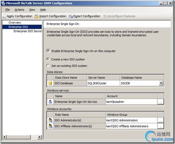Click the Account column header
This screenshot has width=175, height=144.
[131, 96]
